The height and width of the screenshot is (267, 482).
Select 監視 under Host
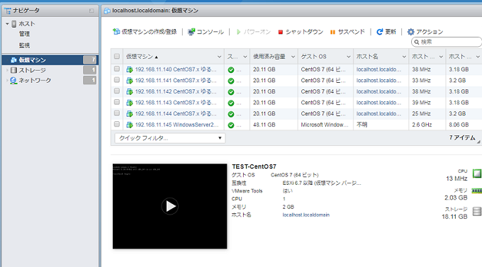click(x=24, y=45)
